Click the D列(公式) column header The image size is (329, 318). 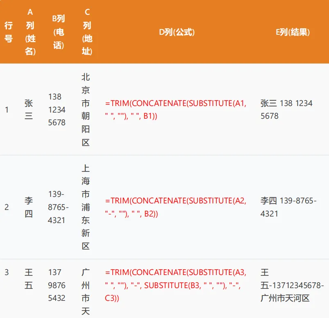(x=177, y=32)
